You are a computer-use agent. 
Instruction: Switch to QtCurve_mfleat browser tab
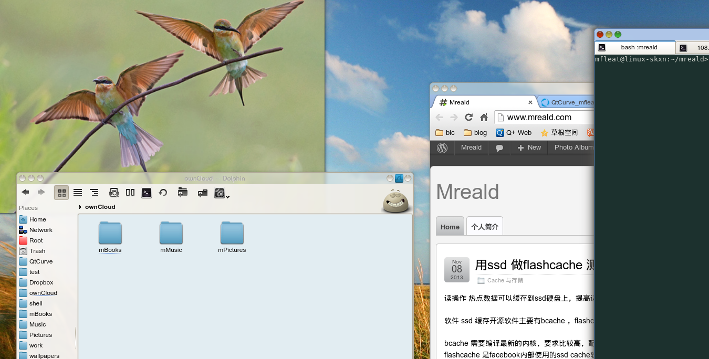[568, 102]
